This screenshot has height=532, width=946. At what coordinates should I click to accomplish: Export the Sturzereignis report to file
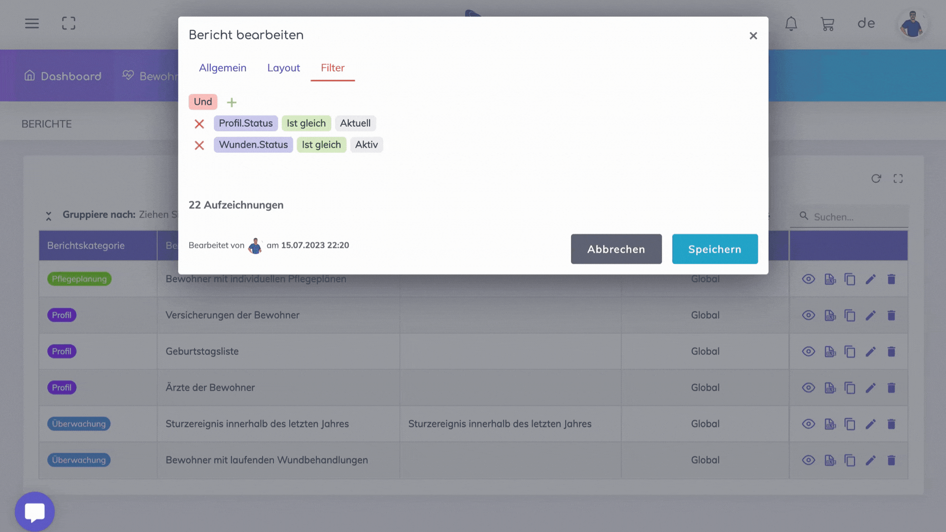[x=830, y=424]
